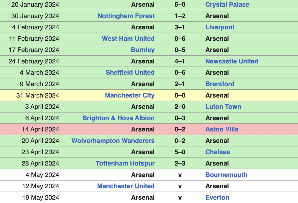Open the Chelsea team link

(218, 152)
